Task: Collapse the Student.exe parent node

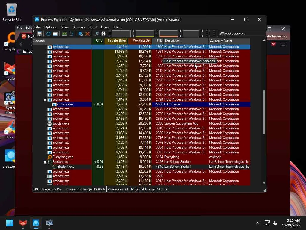Action: coord(45,162)
